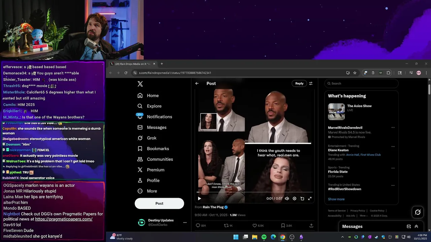
Task: Open more options for #RedRiverShowdown trend
Action: coord(393,185)
